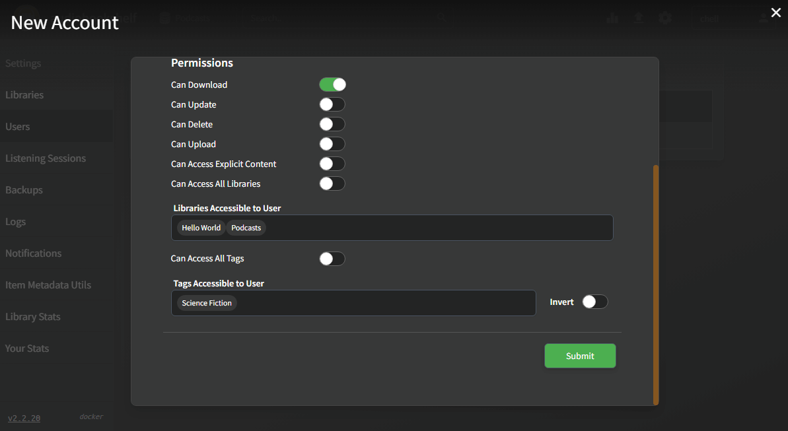Turn on the Can Delete switch
This screenshot has height=431, width=788.
point(332,124)
